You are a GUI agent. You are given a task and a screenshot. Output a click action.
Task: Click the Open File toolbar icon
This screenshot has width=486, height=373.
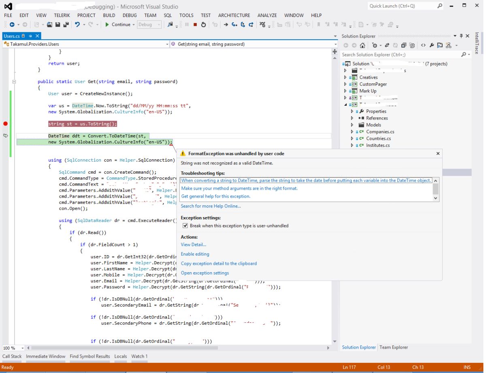click(49, 25)
